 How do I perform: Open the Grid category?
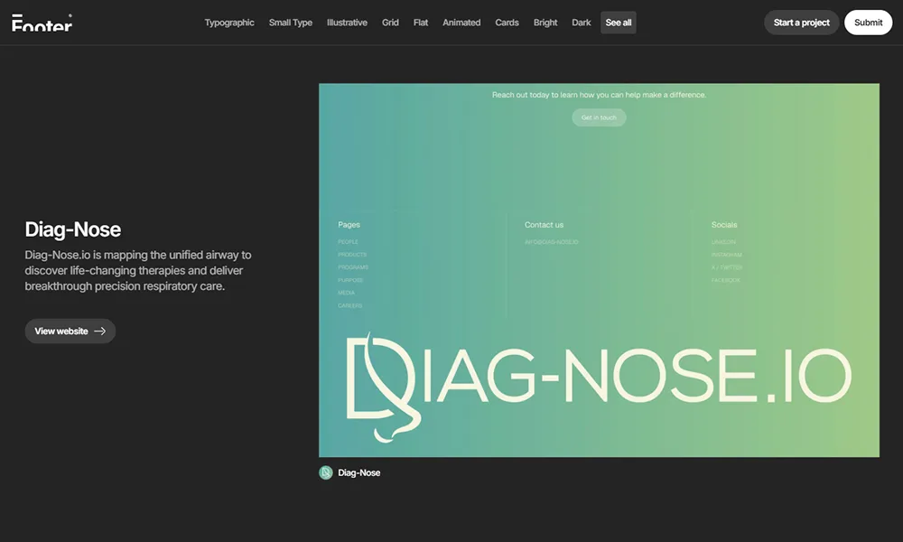[390, 23]
